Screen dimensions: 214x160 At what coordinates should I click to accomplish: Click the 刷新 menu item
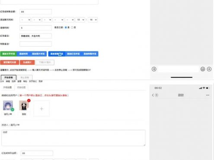tap(41, 81)
